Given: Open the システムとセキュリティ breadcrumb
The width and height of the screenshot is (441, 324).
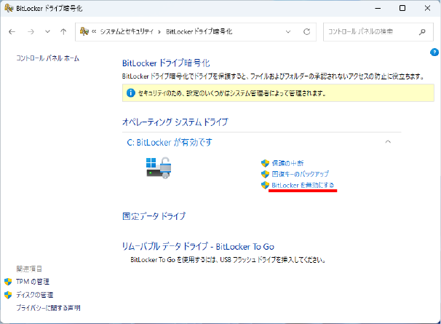Looking at the screenshot, I should click(127, 31).
